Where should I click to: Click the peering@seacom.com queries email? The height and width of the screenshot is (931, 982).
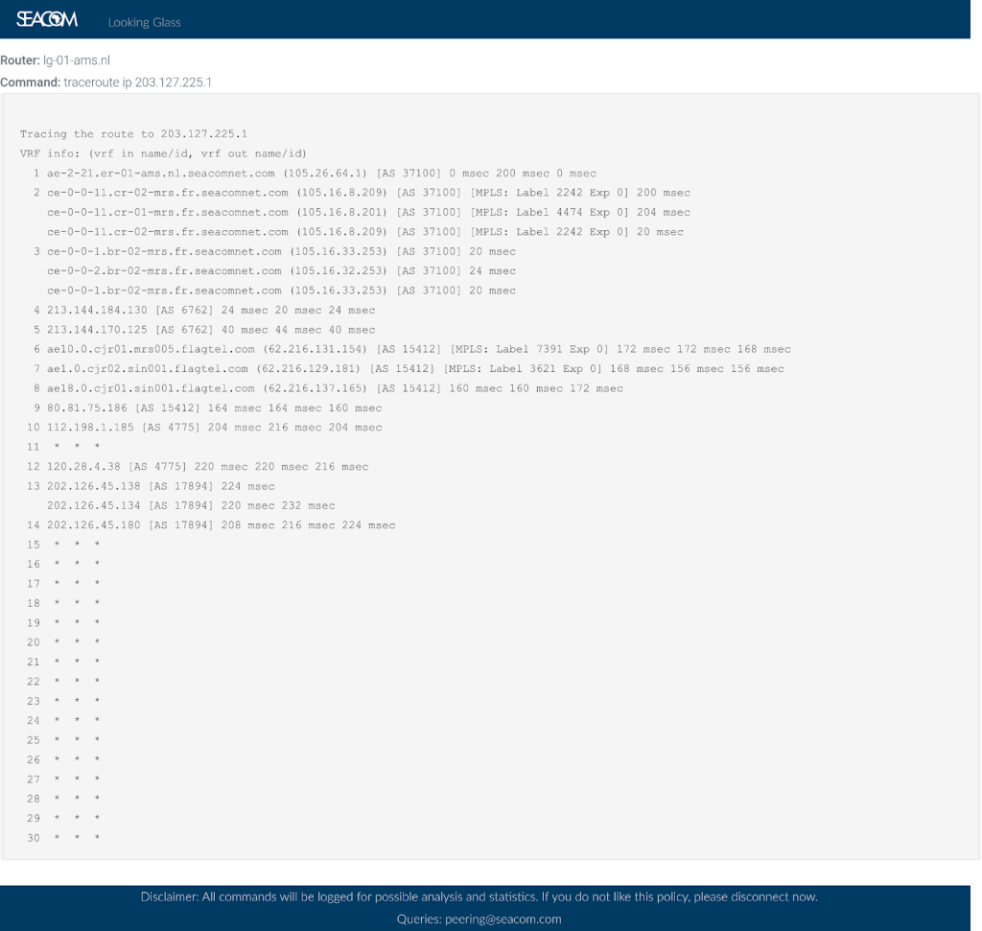coord(503,919)
